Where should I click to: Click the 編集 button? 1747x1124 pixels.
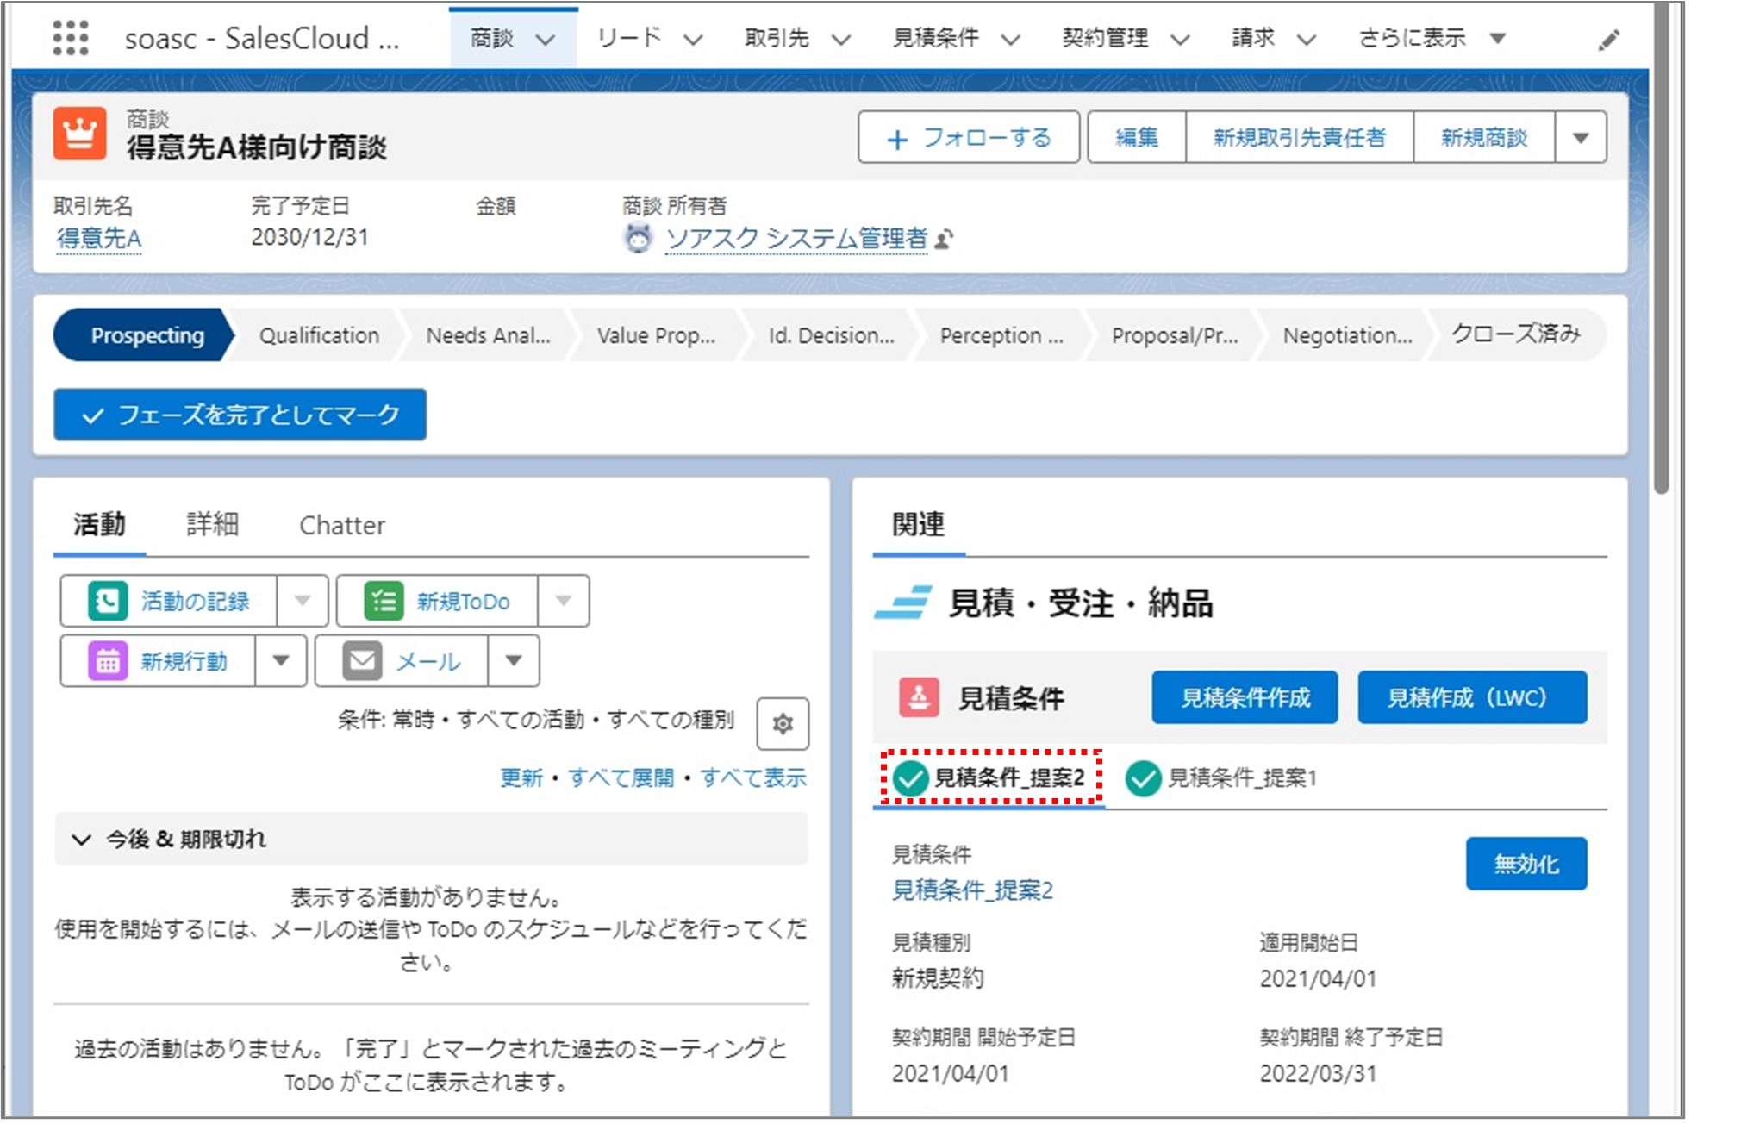[1137, 137]
